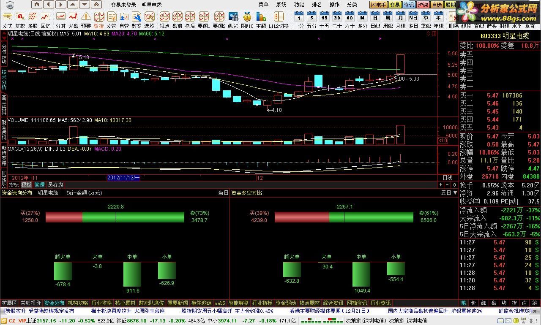Click the 沪深 market button

[x=423, y=5]
